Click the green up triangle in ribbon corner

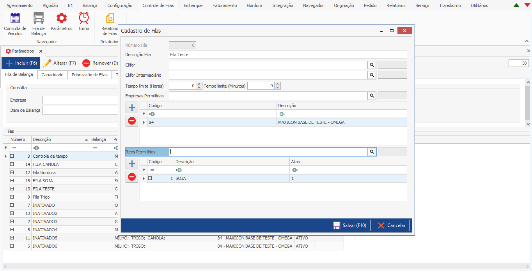[516, 5]
